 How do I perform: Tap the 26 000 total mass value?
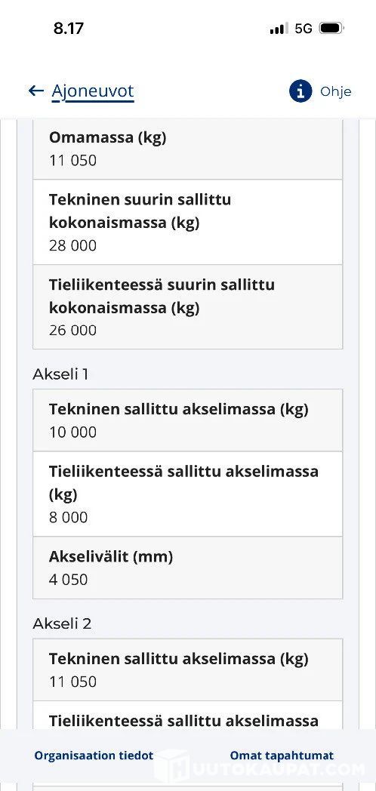pos(72,330)
